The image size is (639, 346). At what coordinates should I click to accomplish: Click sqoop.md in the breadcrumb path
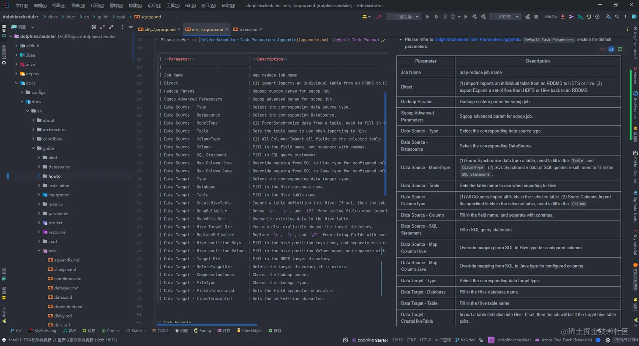point(147,17)
